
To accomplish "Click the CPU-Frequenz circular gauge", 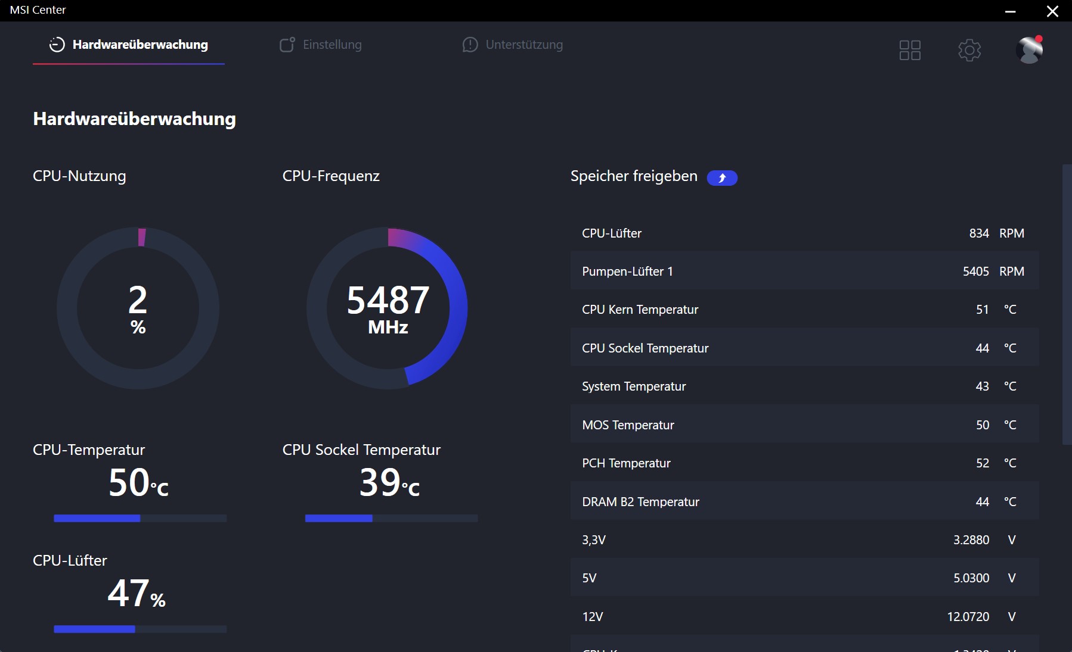I will [x=388, y=308].
